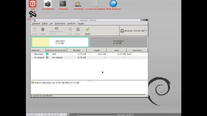Click the dotted pane divider handle
The width and height of the screenshot is (207, 116).
(x=90, y=80)
